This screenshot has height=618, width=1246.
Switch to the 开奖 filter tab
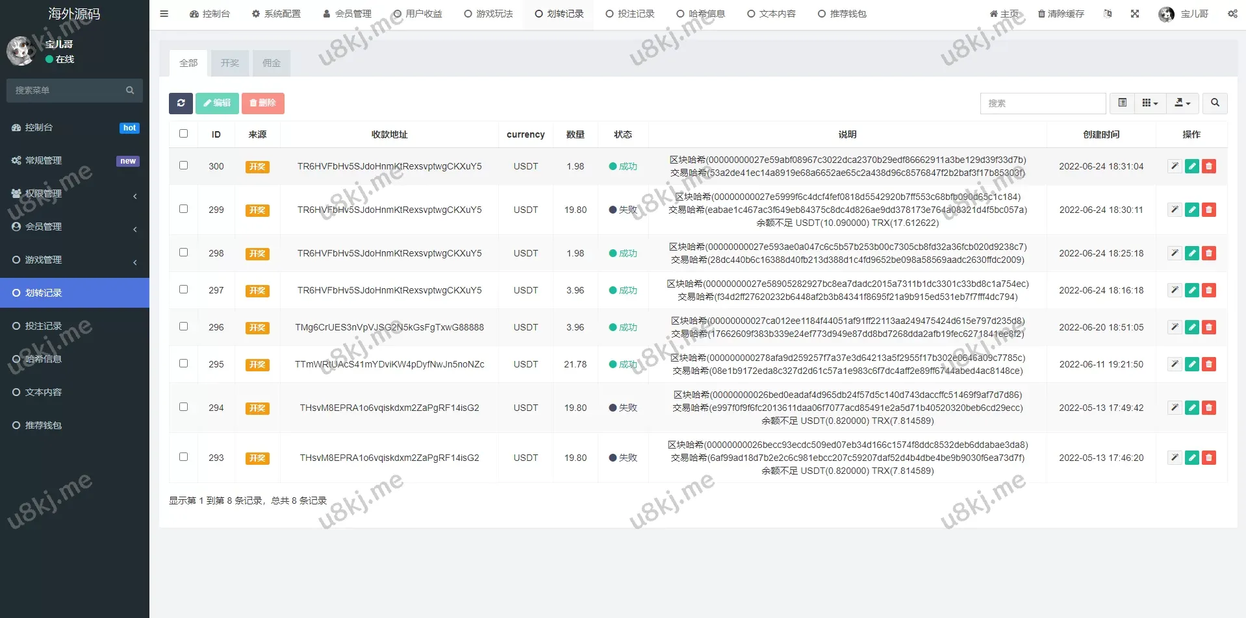(230, 63)
